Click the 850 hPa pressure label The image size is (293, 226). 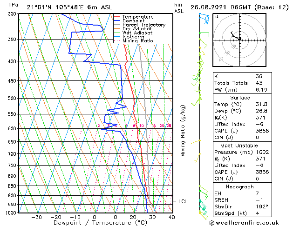(x=12, y=186)
